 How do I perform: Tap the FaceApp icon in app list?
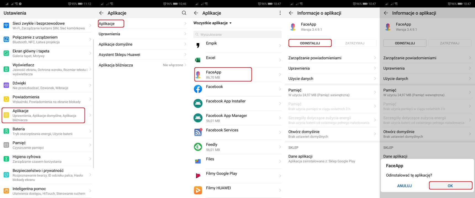coord(198,75)
